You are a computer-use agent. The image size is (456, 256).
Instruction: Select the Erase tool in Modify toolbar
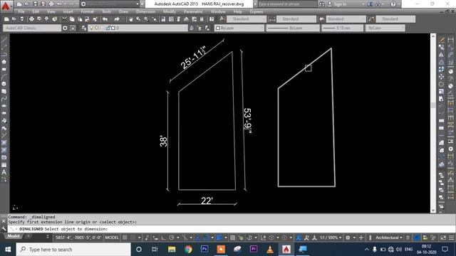click(442, 40)
